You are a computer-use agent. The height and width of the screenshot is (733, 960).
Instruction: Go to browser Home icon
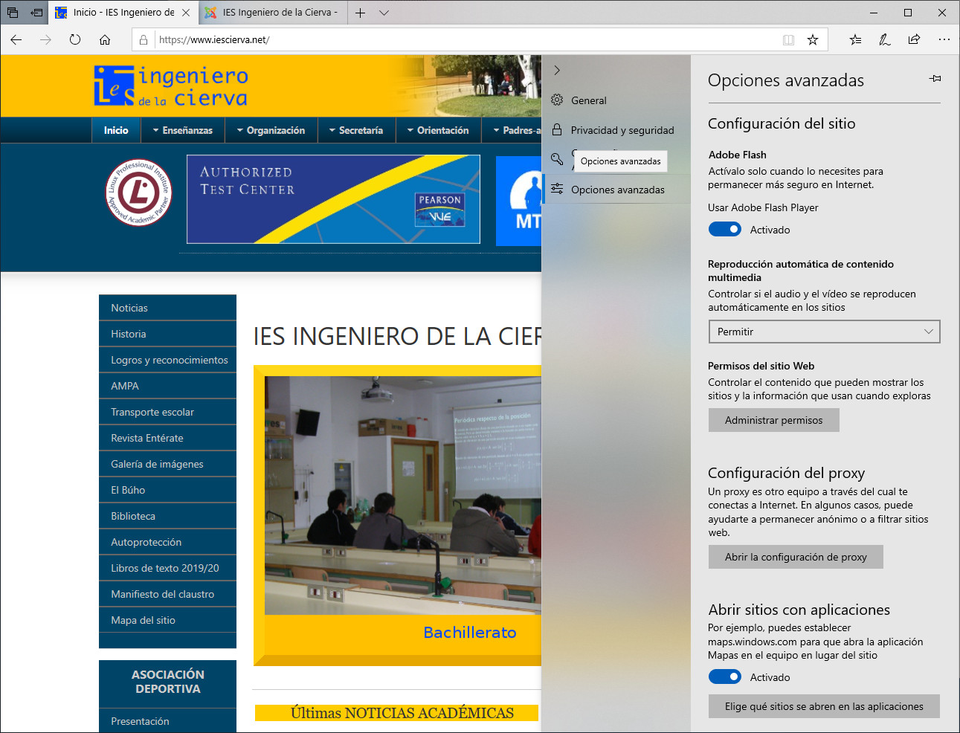(105, 39)
